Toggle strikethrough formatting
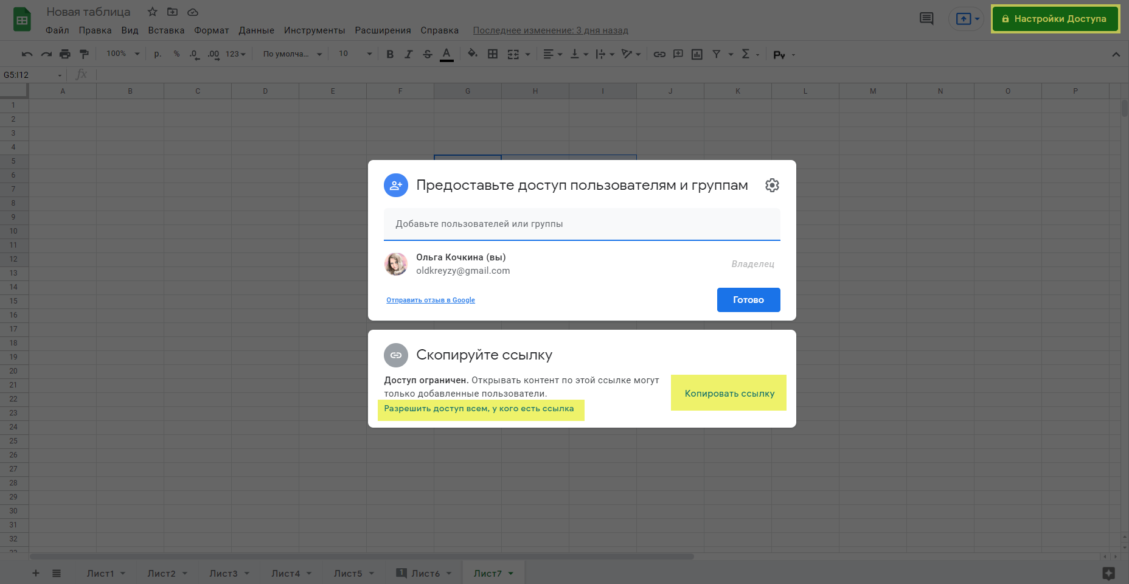This screenshot has width=1129, height=584. [428, 55]
